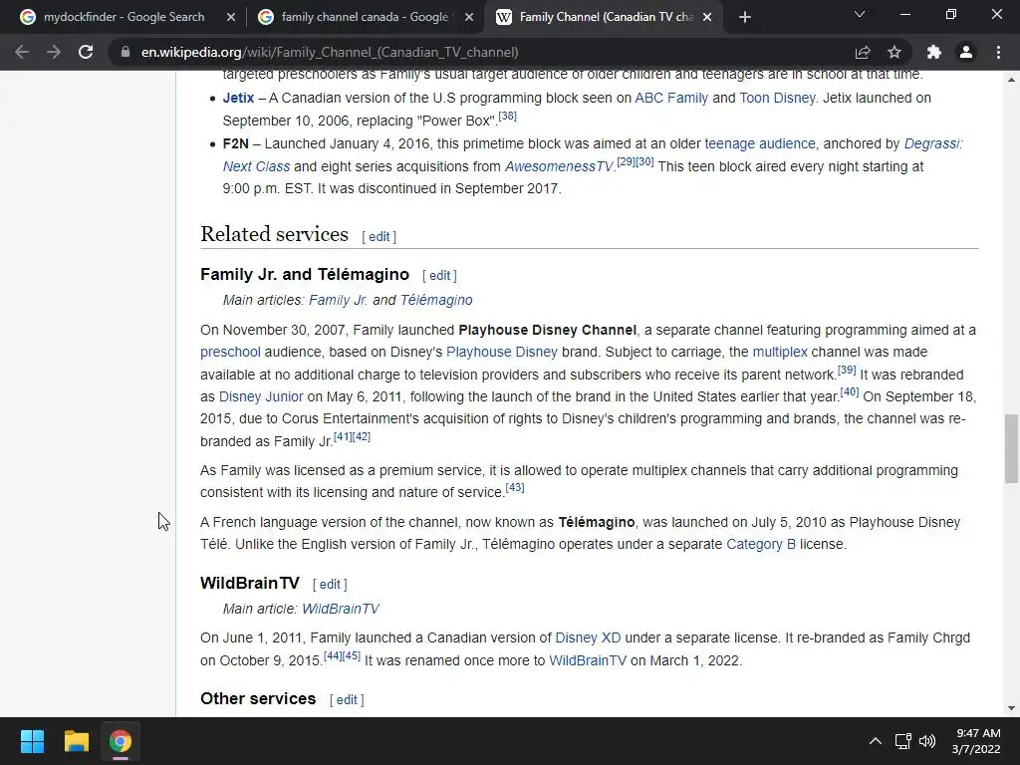The image size is (1020, 765).
Task: Expand the tab search chevron
Action: pos(860,14)
